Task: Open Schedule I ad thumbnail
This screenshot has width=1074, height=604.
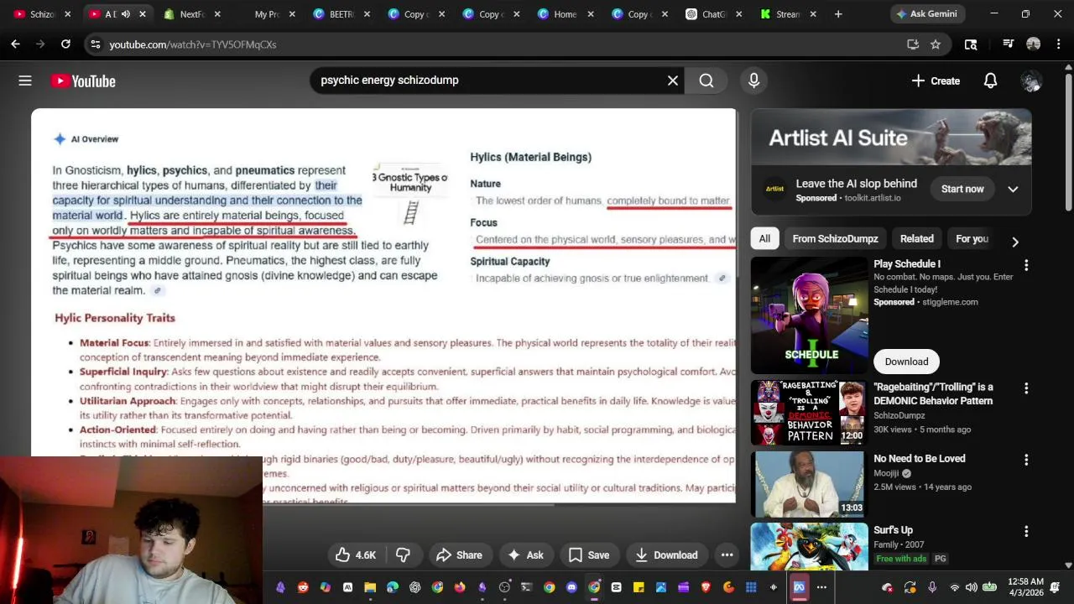Action: pos(809,315)
